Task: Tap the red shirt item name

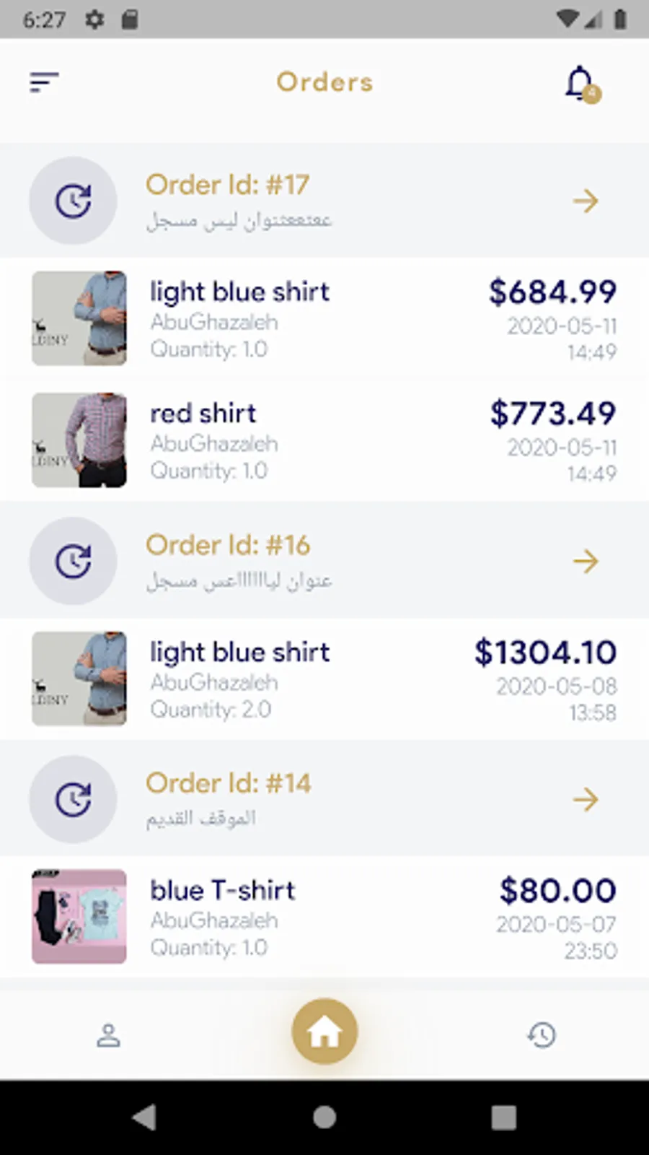Action: pyautogui.click(x=203, y=414)
